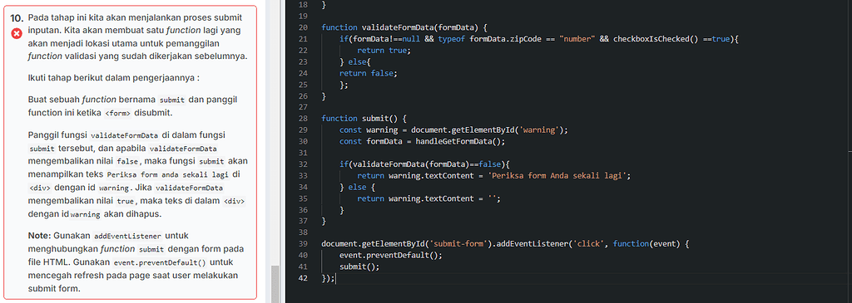Click the 'event.preventDefault()' code tag in instructions
Image resolution: width=852 pixels, height=303 pixels.
[x=160, y=262]
